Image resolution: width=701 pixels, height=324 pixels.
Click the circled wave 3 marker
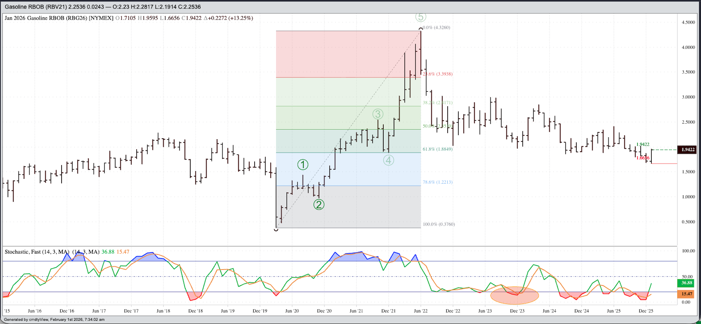pyautogui.click(x=378, y=114)
